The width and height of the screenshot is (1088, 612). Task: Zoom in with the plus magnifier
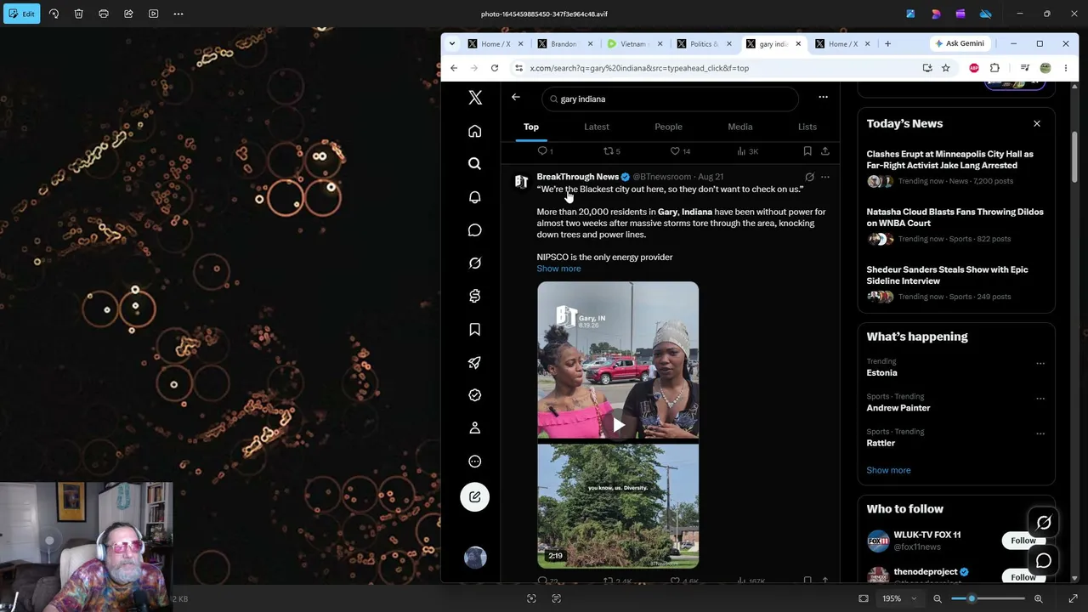click(x=1038, y=598)
